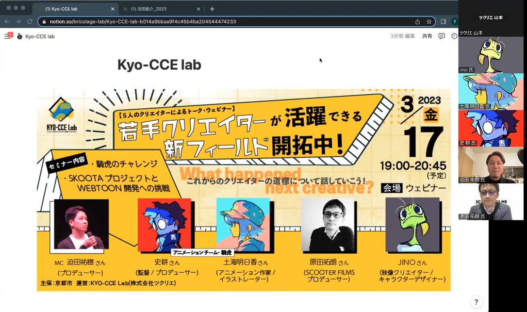Screen dimensions: 527x312
Task: Switch to the 迫田紹介_2023 tab
Action: (160, 9)
